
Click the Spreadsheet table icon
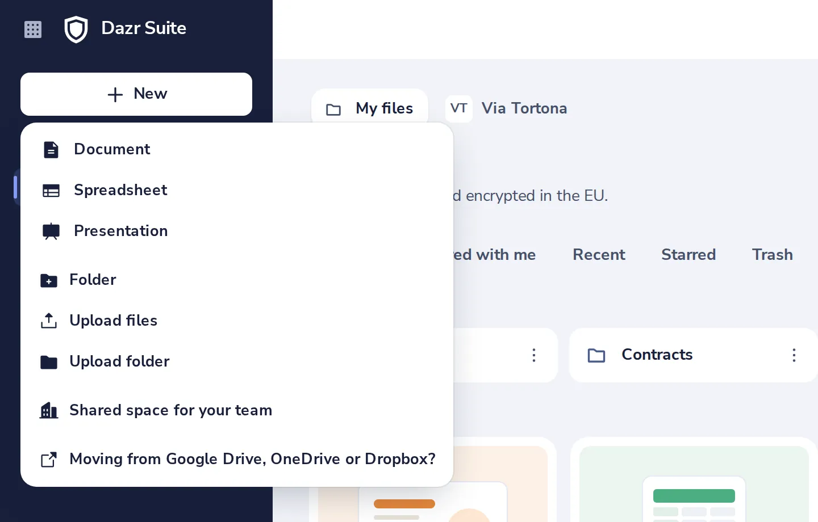coord(51,191)
